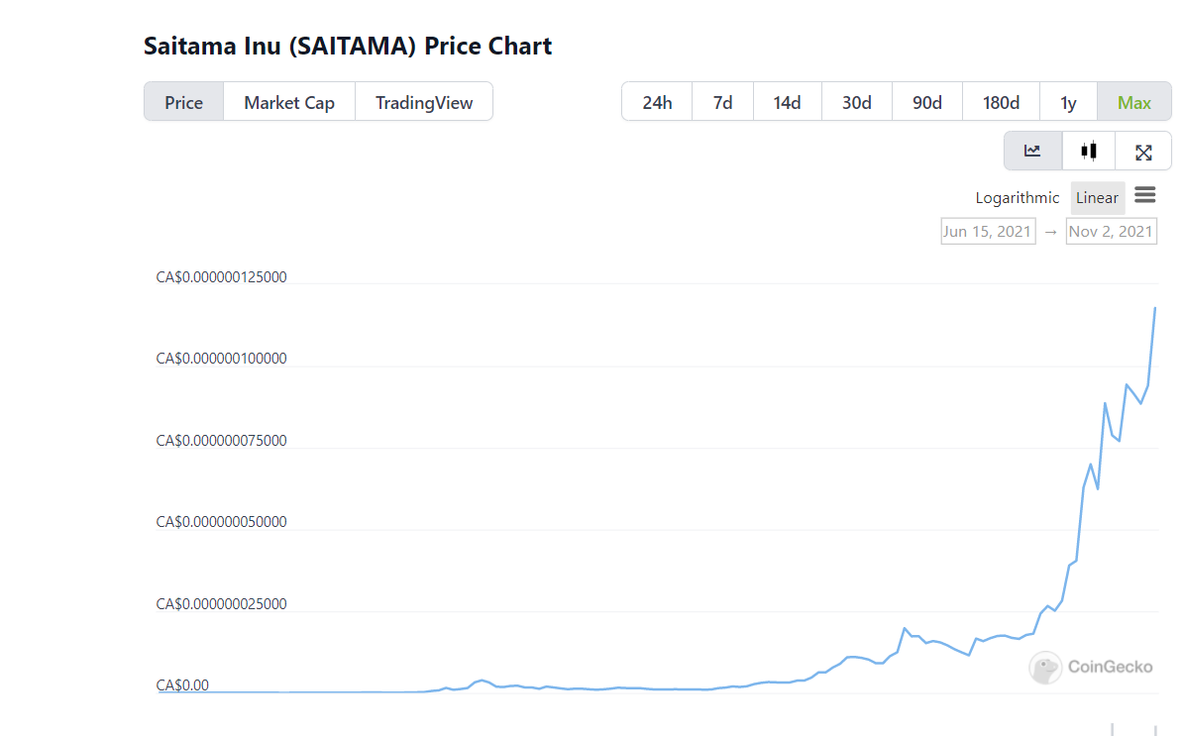Switch to Market Cap tab

289,102
